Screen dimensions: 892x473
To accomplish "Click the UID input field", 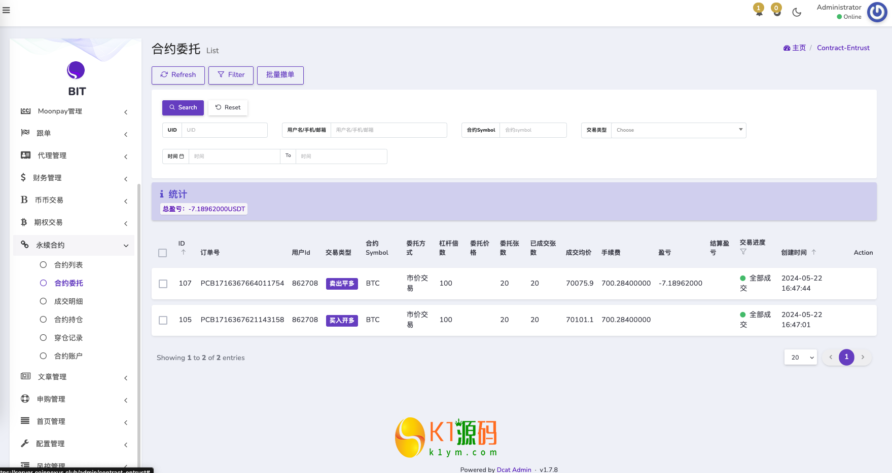I will click(x=224, y=130).
